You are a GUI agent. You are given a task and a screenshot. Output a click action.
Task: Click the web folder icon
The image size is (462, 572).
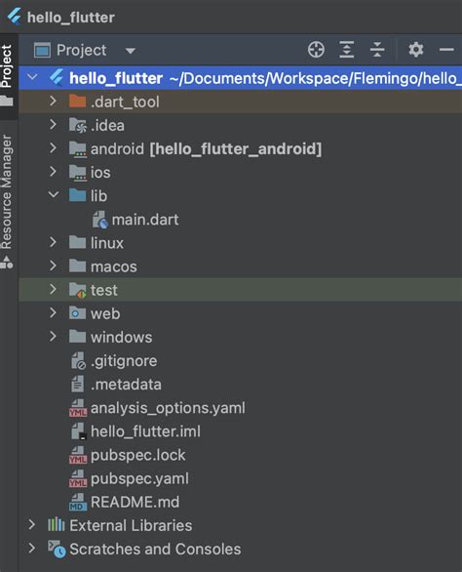click(x=78, y=313)
